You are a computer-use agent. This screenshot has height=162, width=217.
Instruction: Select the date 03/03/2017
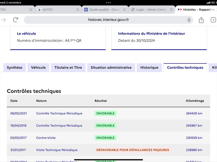pyautogui.click(x=18, y=138)
